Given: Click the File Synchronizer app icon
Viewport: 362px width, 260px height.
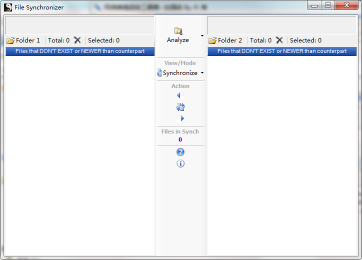Looking at the screenshot, I should click(x=8, y=7).
